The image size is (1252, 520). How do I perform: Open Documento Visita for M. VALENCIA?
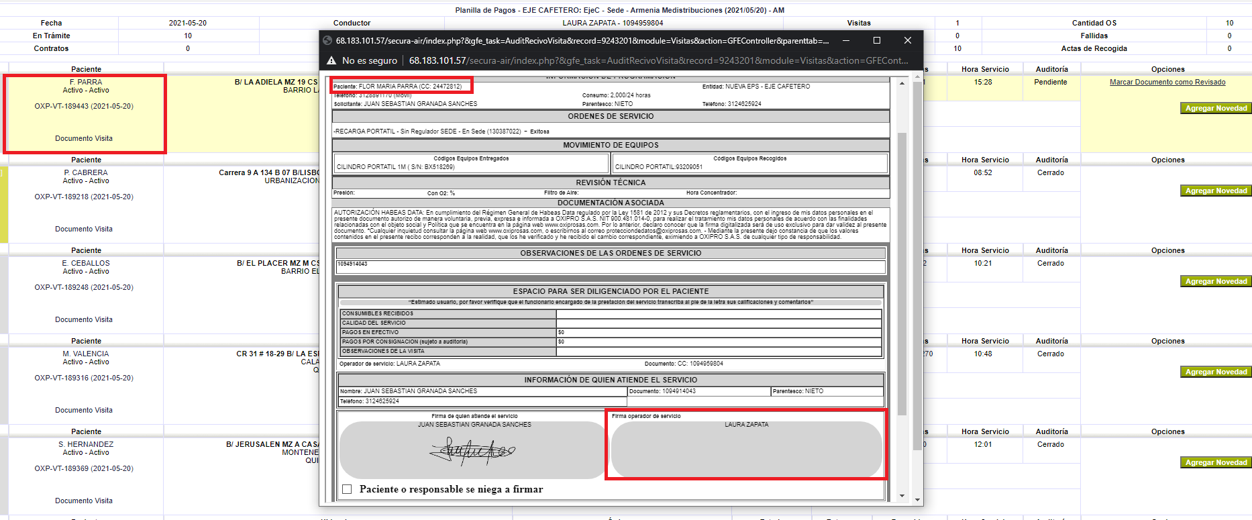coord(84,410)
